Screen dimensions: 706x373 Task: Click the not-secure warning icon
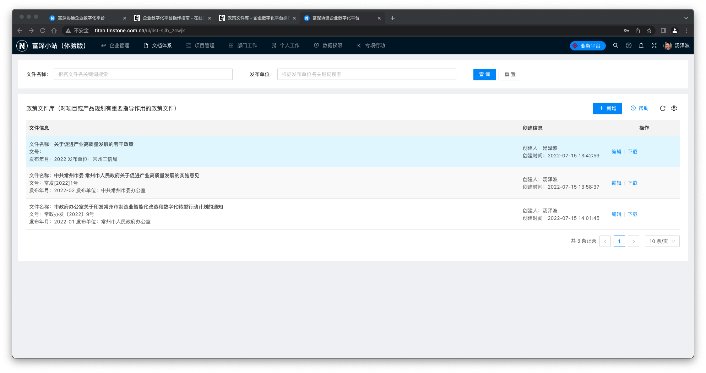(68, 31)
